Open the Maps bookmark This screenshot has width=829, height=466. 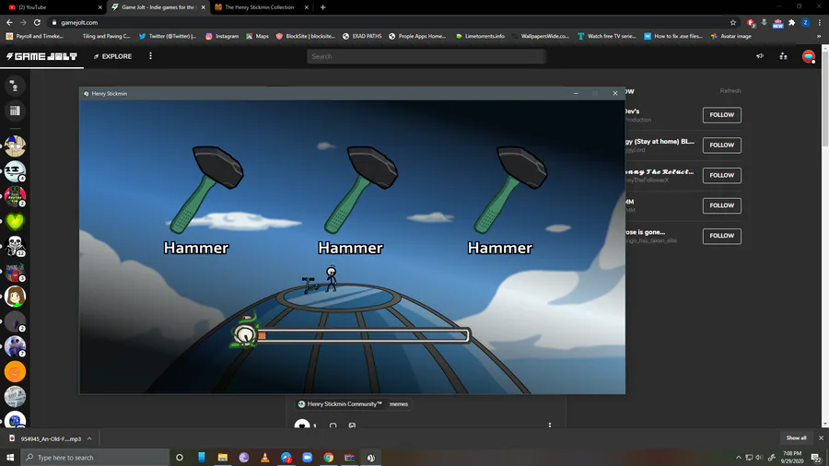(x=257, y=37)
